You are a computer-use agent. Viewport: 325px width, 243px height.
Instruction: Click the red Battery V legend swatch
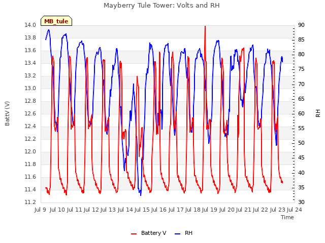click(x=134, y=234)
